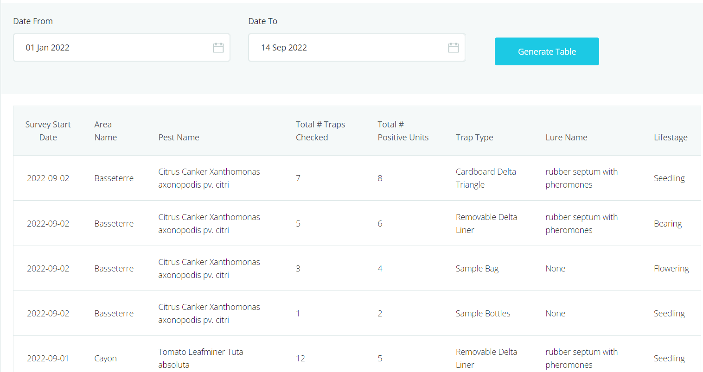This screenshot has height=372, width=703.
Task: Click the Bearing lifestage cell
Action: [667, 224]
